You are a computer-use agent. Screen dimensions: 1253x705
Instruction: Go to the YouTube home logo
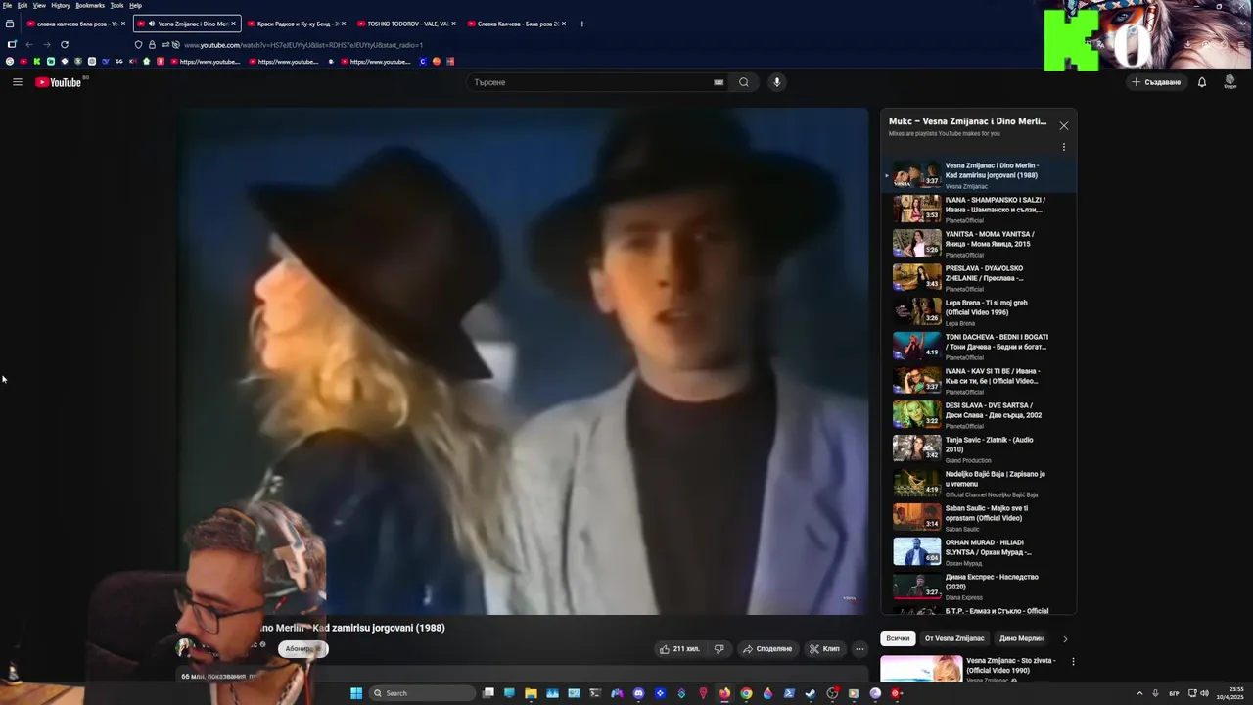tap(59, 82)
